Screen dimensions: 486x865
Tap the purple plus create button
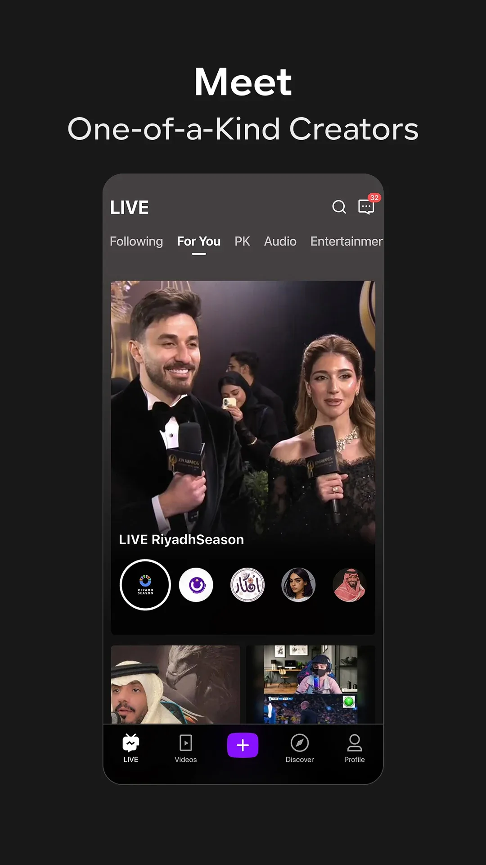click(243, 745)
